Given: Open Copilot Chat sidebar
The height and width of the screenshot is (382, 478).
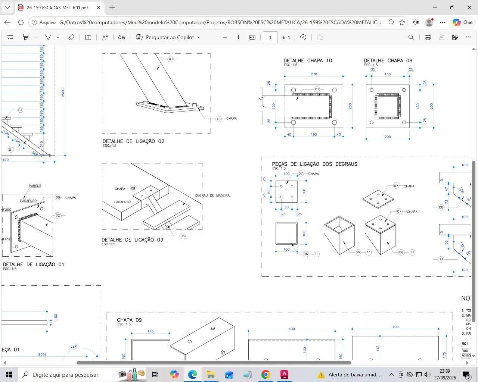Looking at the screenshot, I should (463, 22).
